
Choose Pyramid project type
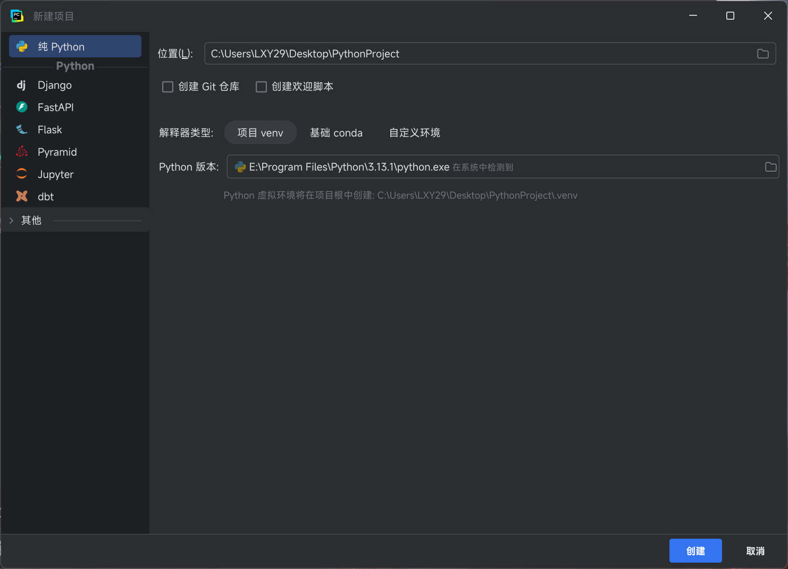click(x=75, y=152)
